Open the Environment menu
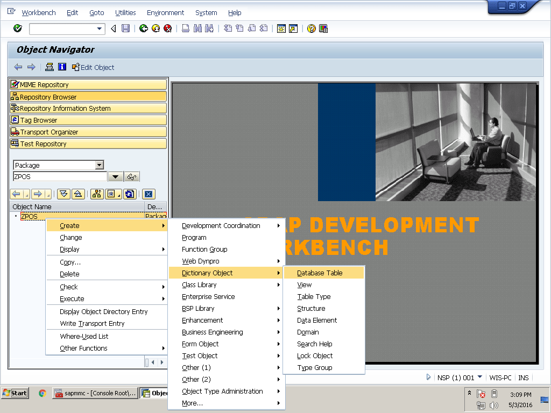This screenshot has width=551, height=413. 165,13
